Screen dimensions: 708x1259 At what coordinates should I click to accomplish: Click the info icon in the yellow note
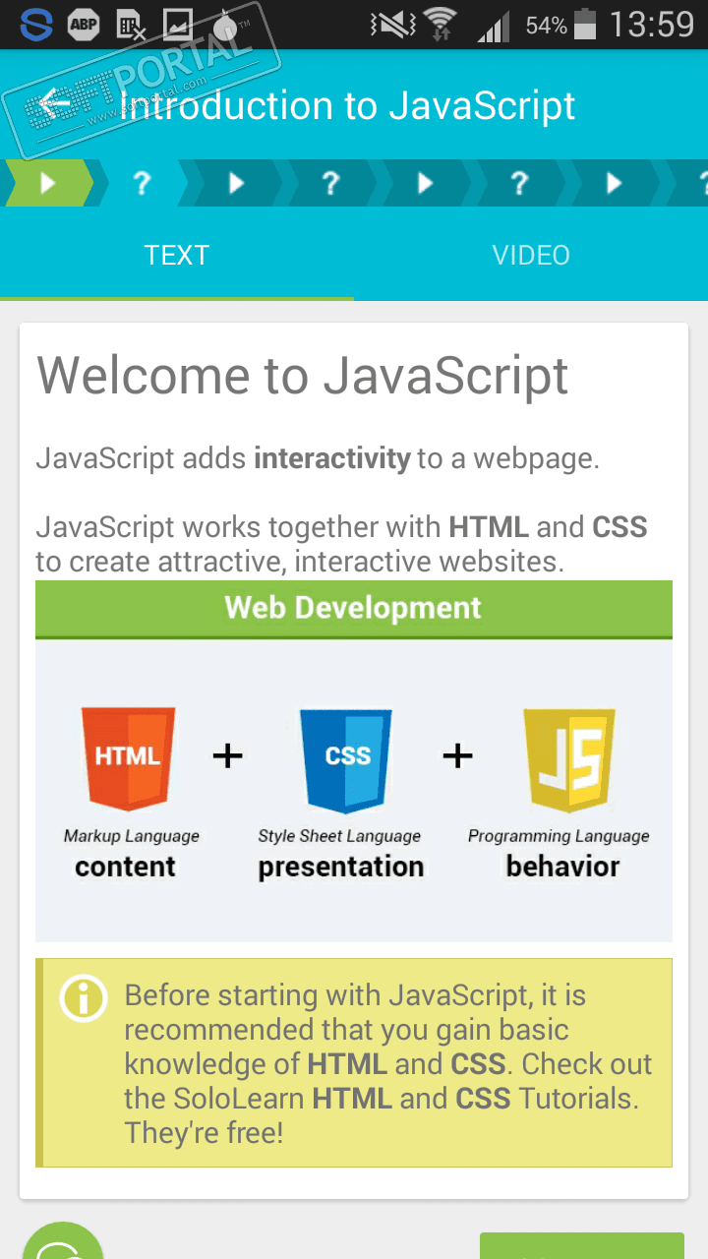pyautogui.click(x=84, y=999)
